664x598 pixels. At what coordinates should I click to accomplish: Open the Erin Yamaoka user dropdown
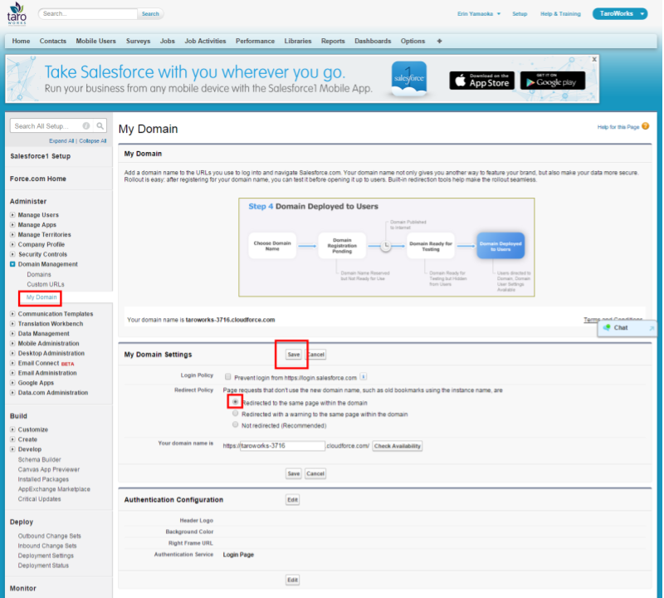tap(479, 14)
